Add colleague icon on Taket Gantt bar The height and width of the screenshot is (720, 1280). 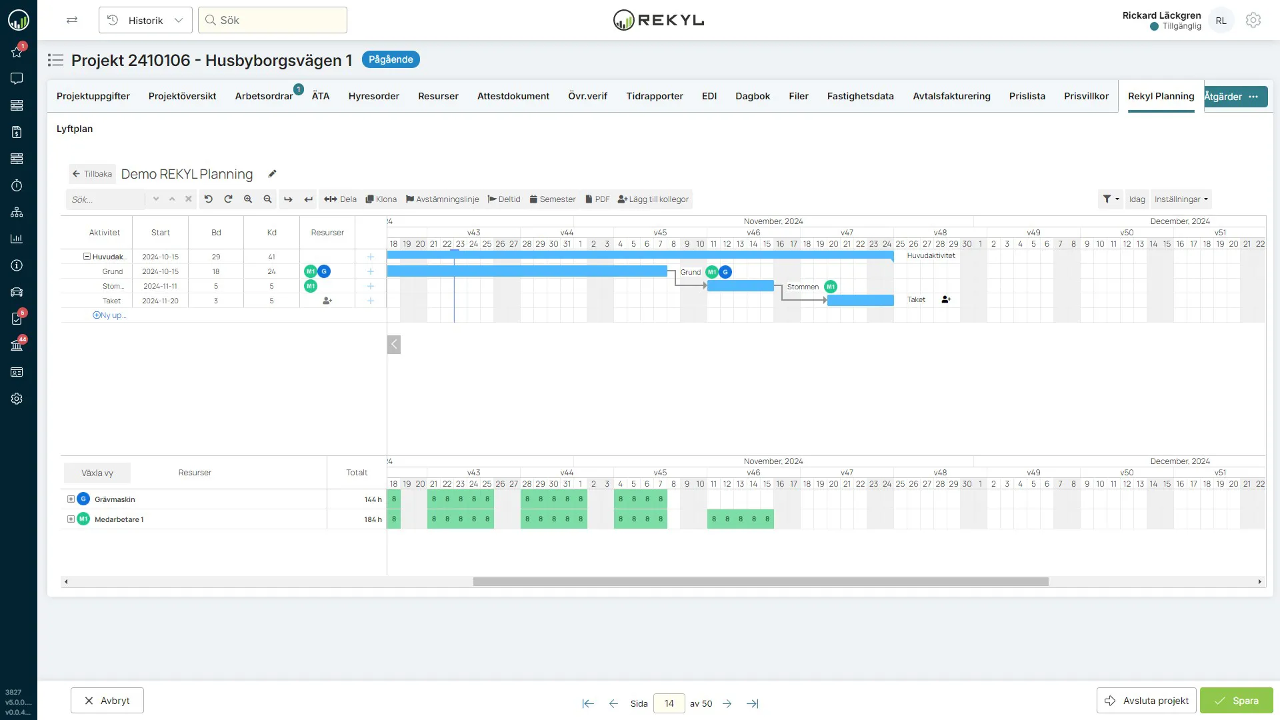946,299
